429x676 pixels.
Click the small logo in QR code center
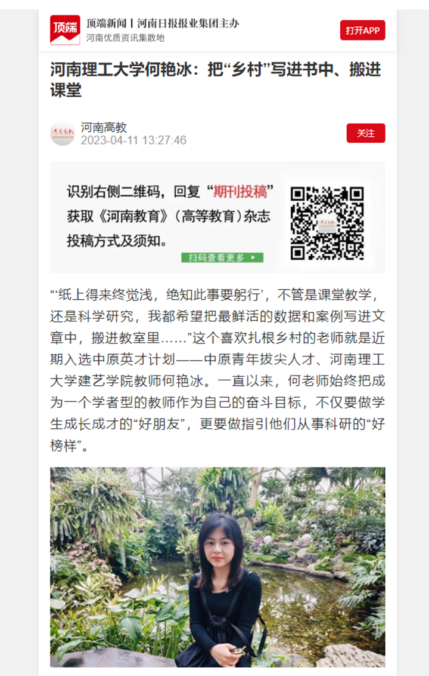pos(327,223)
